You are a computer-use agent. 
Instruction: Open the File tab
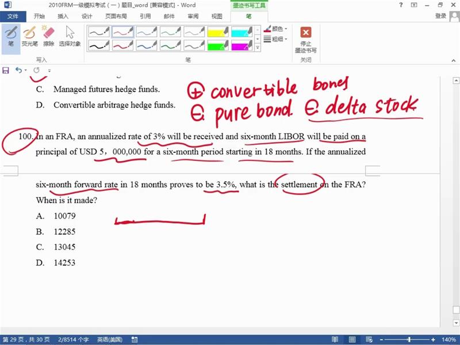(13, 17)
